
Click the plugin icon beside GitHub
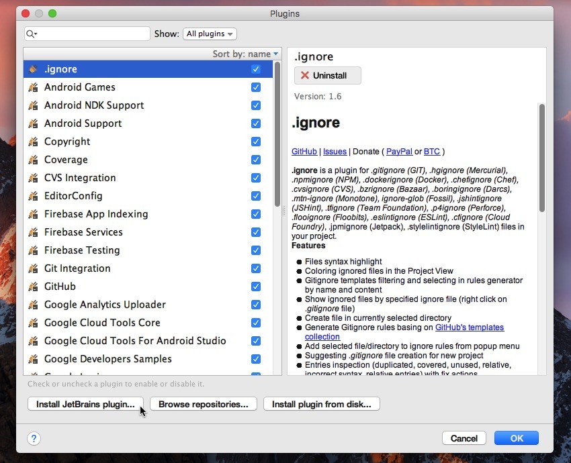tap(33, 287)
